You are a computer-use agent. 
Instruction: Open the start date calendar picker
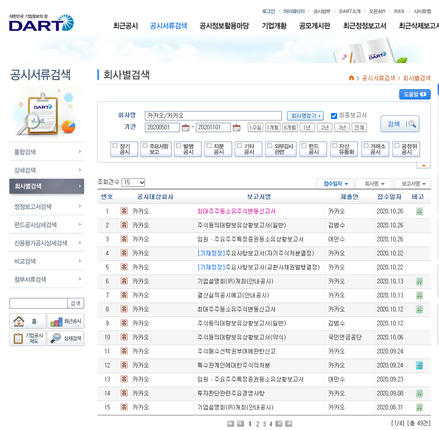185,127
